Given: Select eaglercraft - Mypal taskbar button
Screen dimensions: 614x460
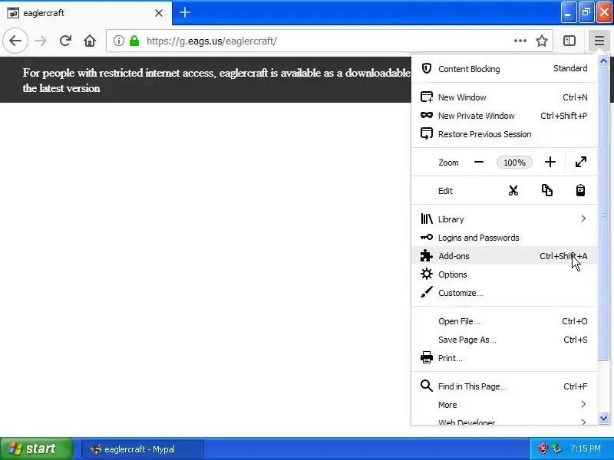Looking at the screenshot, I should [x=143, y=449].
